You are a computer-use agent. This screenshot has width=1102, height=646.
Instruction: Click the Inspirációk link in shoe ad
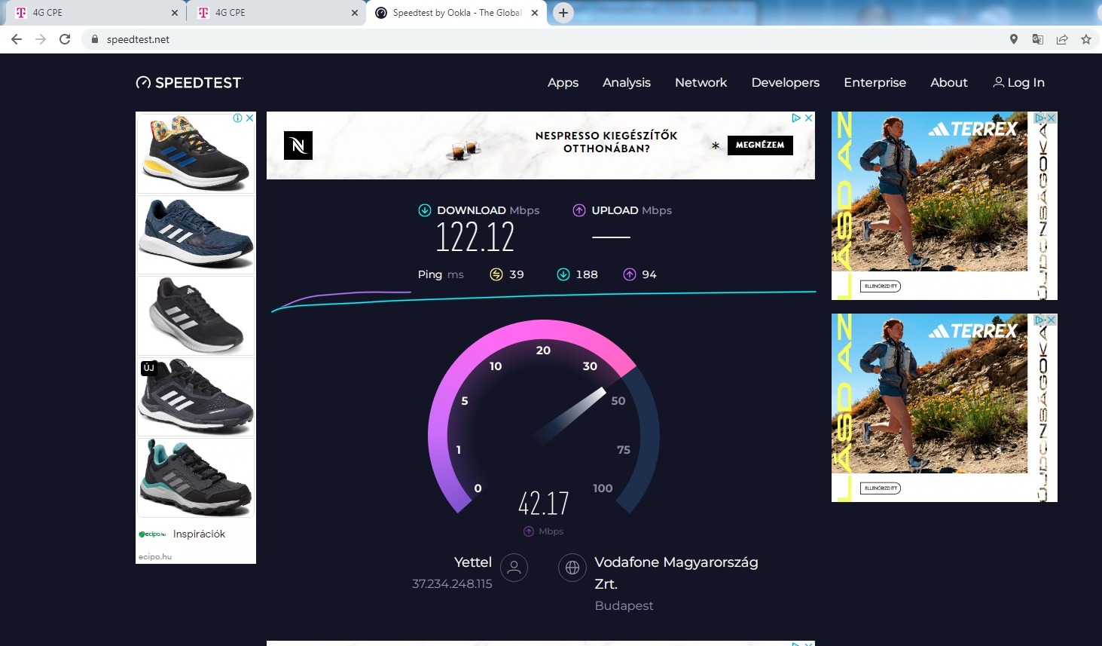pyautogui.click(x=199, y=534)
